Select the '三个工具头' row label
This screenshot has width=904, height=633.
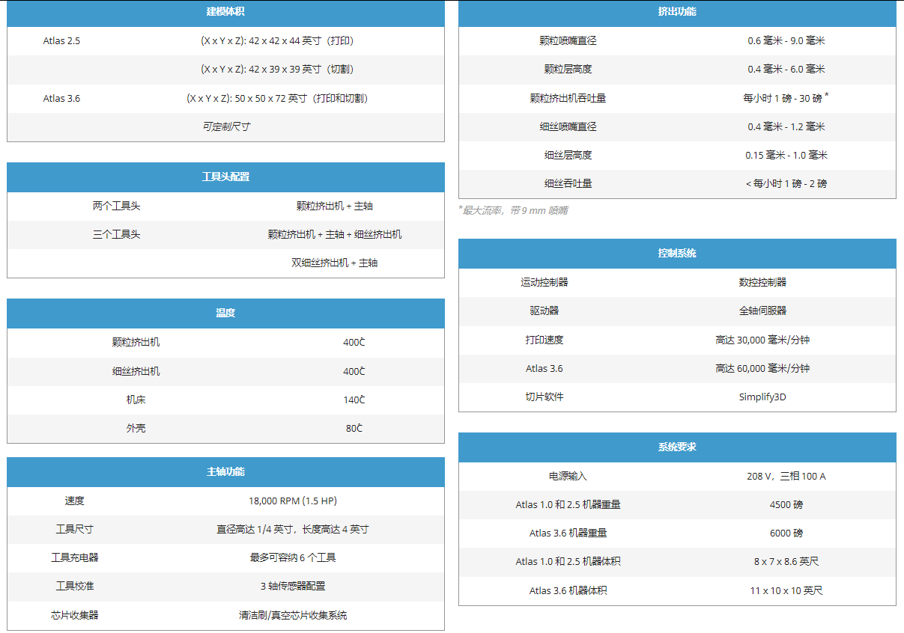tap(116, 234)
